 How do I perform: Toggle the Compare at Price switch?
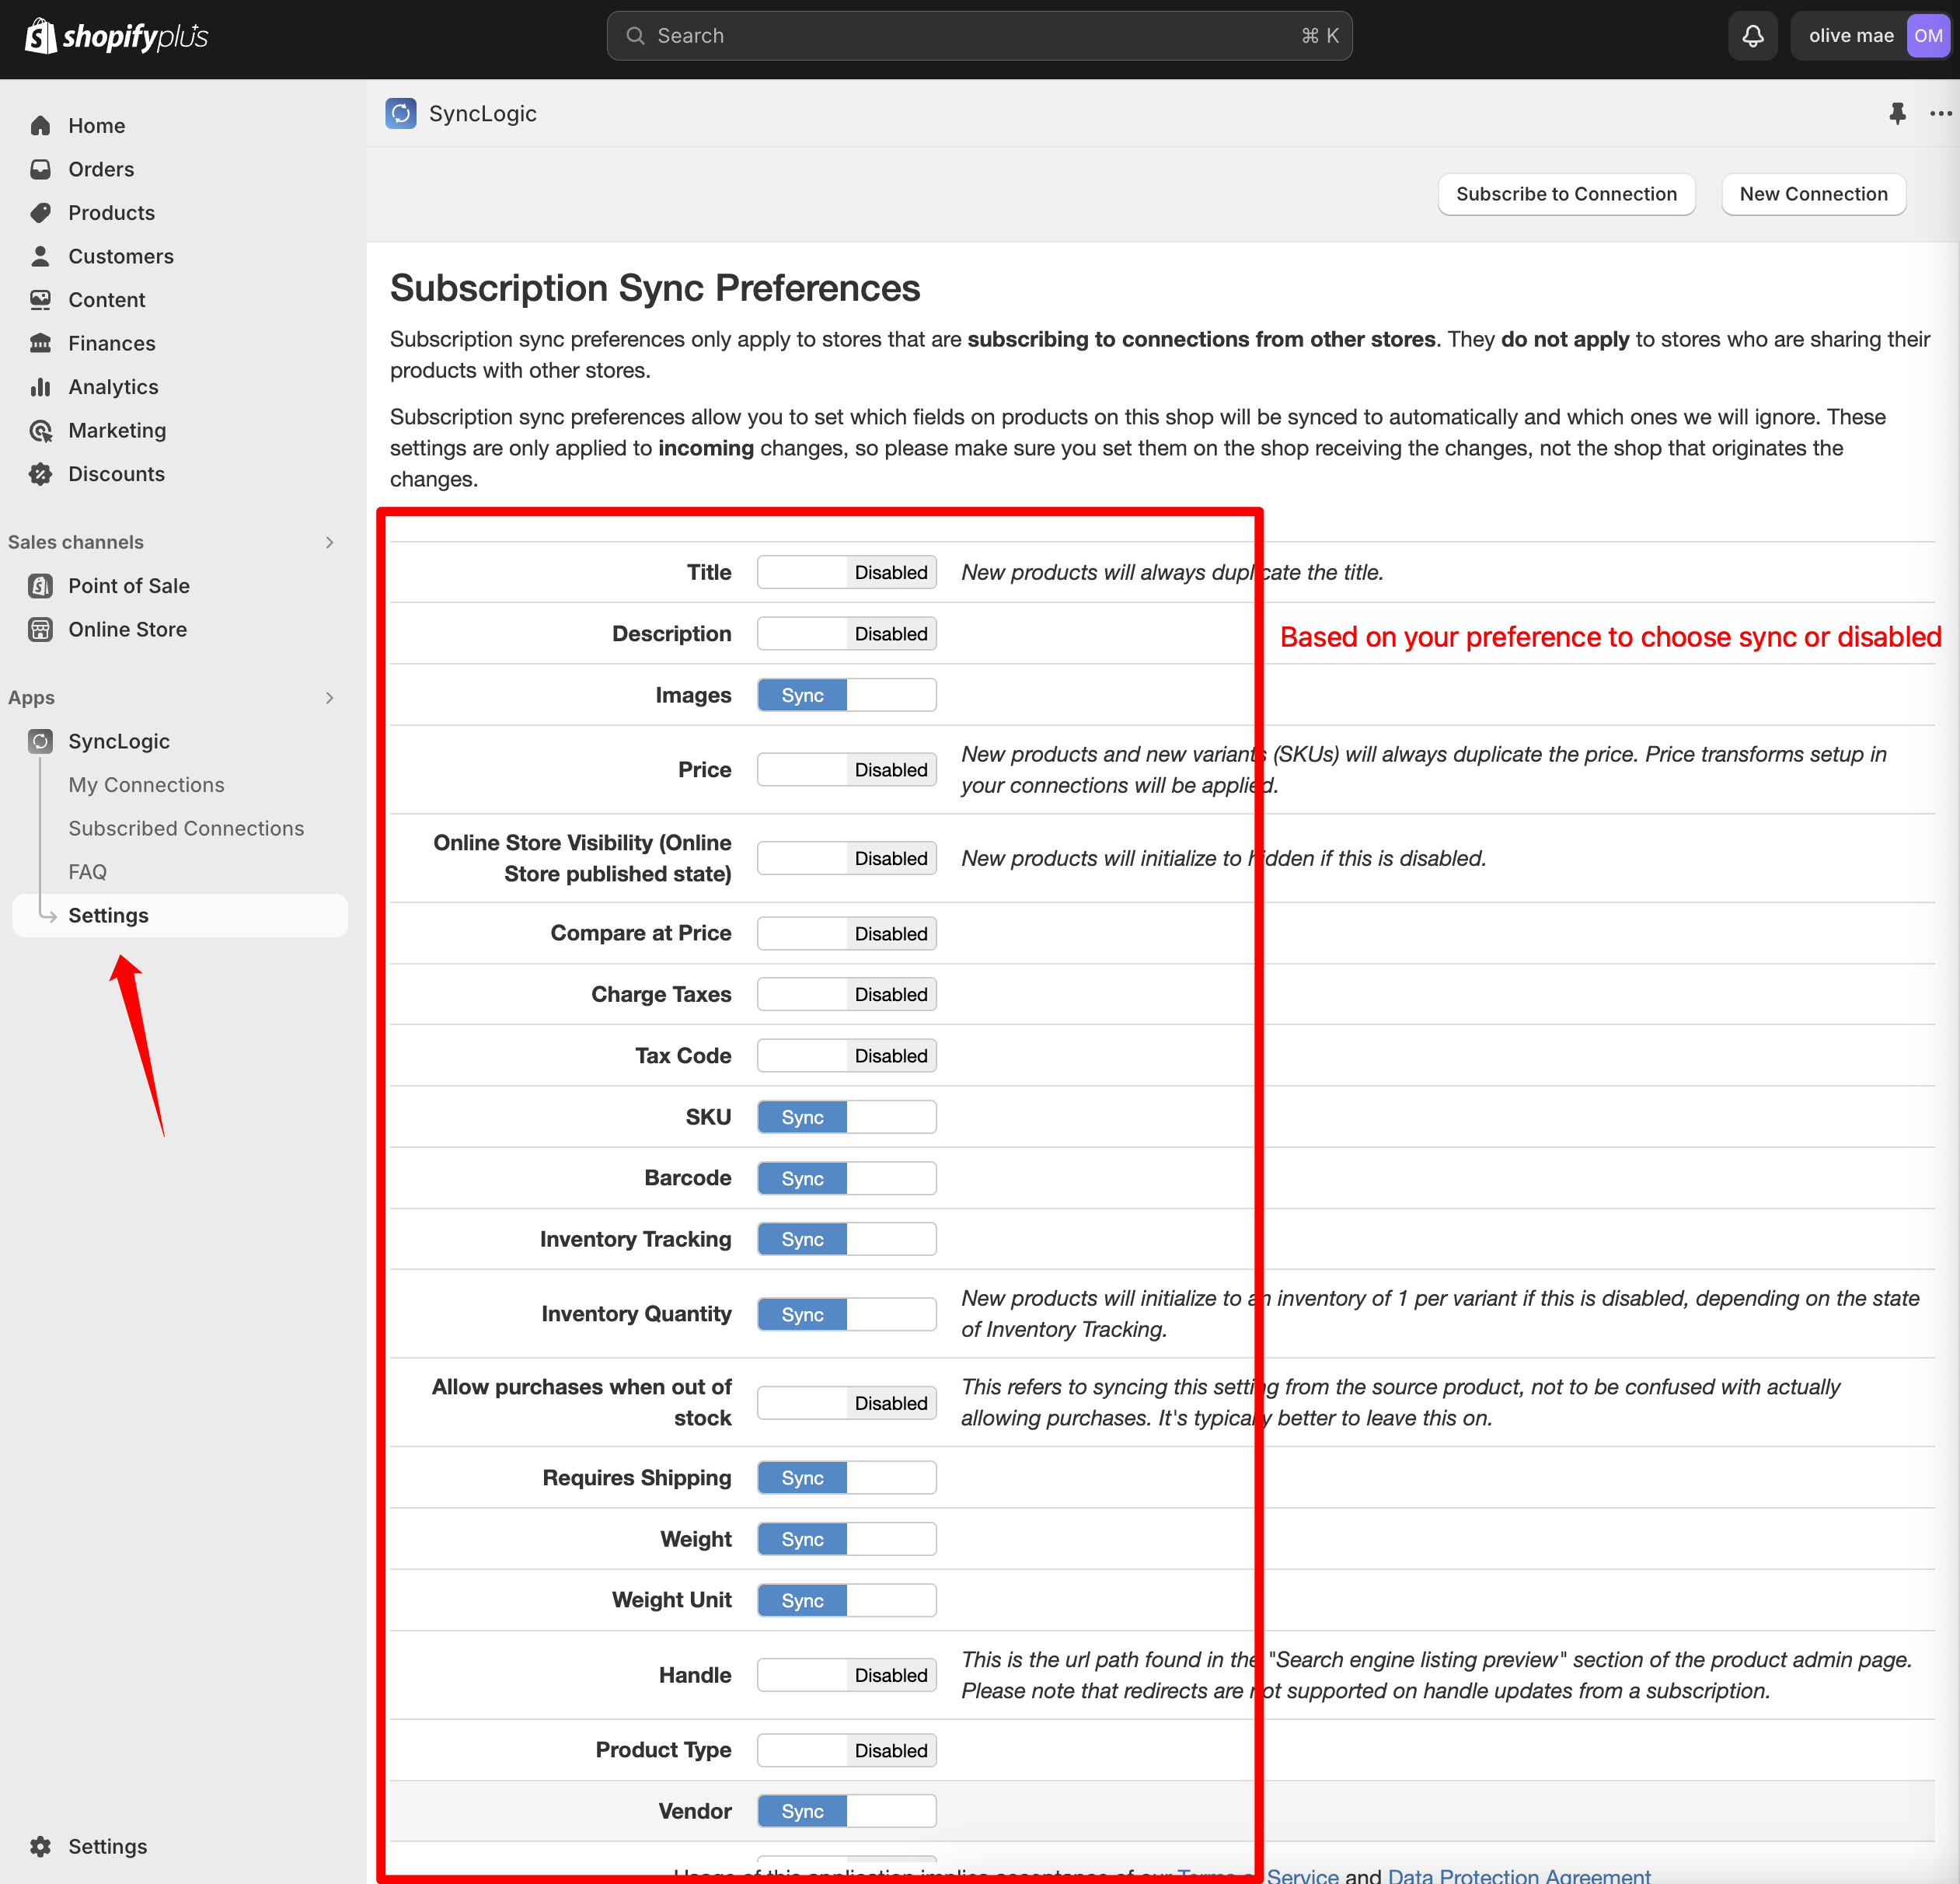point(846,933)
